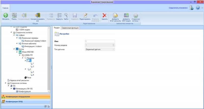Open the Тип датчика dropdown
The width and height of the screenshot is (204, 109).
pyautogui.click(x=100, y=49)
